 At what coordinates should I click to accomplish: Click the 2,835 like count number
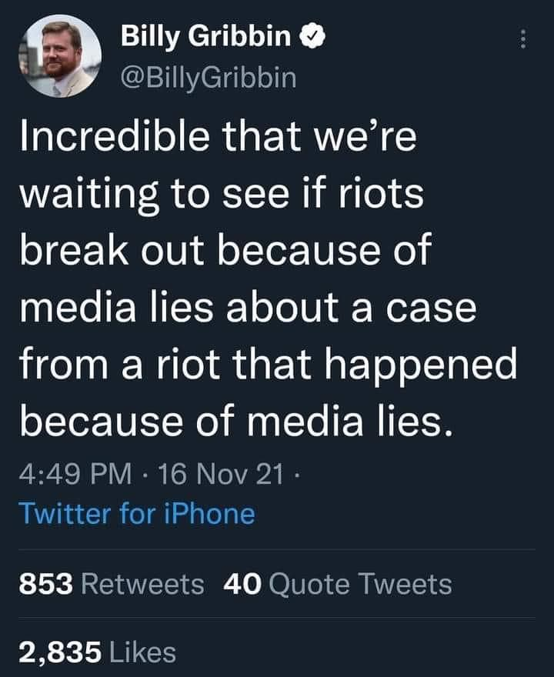coord(60,652)
